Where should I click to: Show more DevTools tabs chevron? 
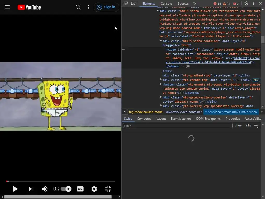point(194,4)
